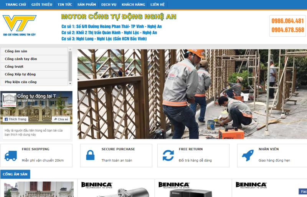Click the category list scroll-up arrow
307x197 pixels.
(70, 50)
